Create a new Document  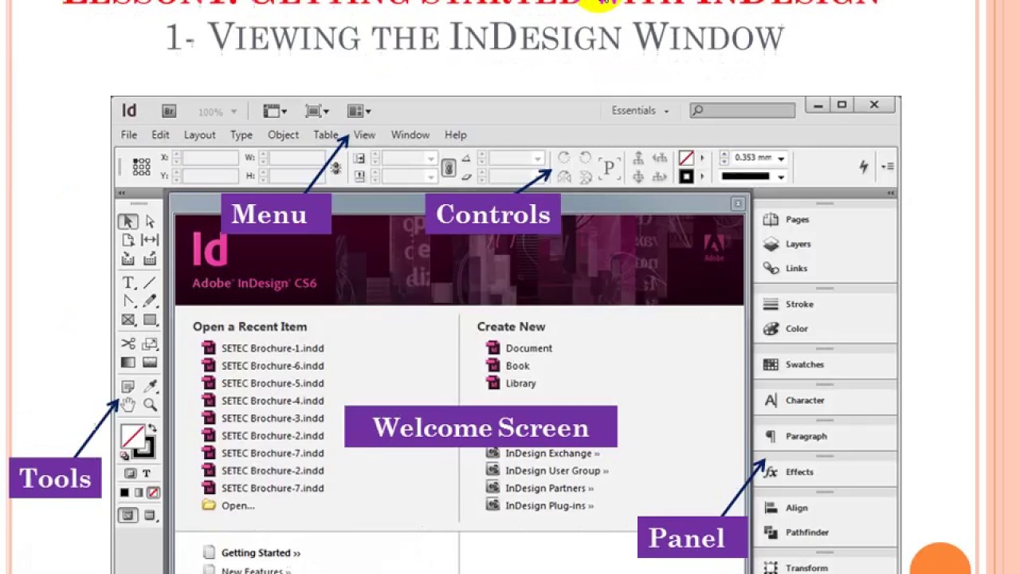519,348
